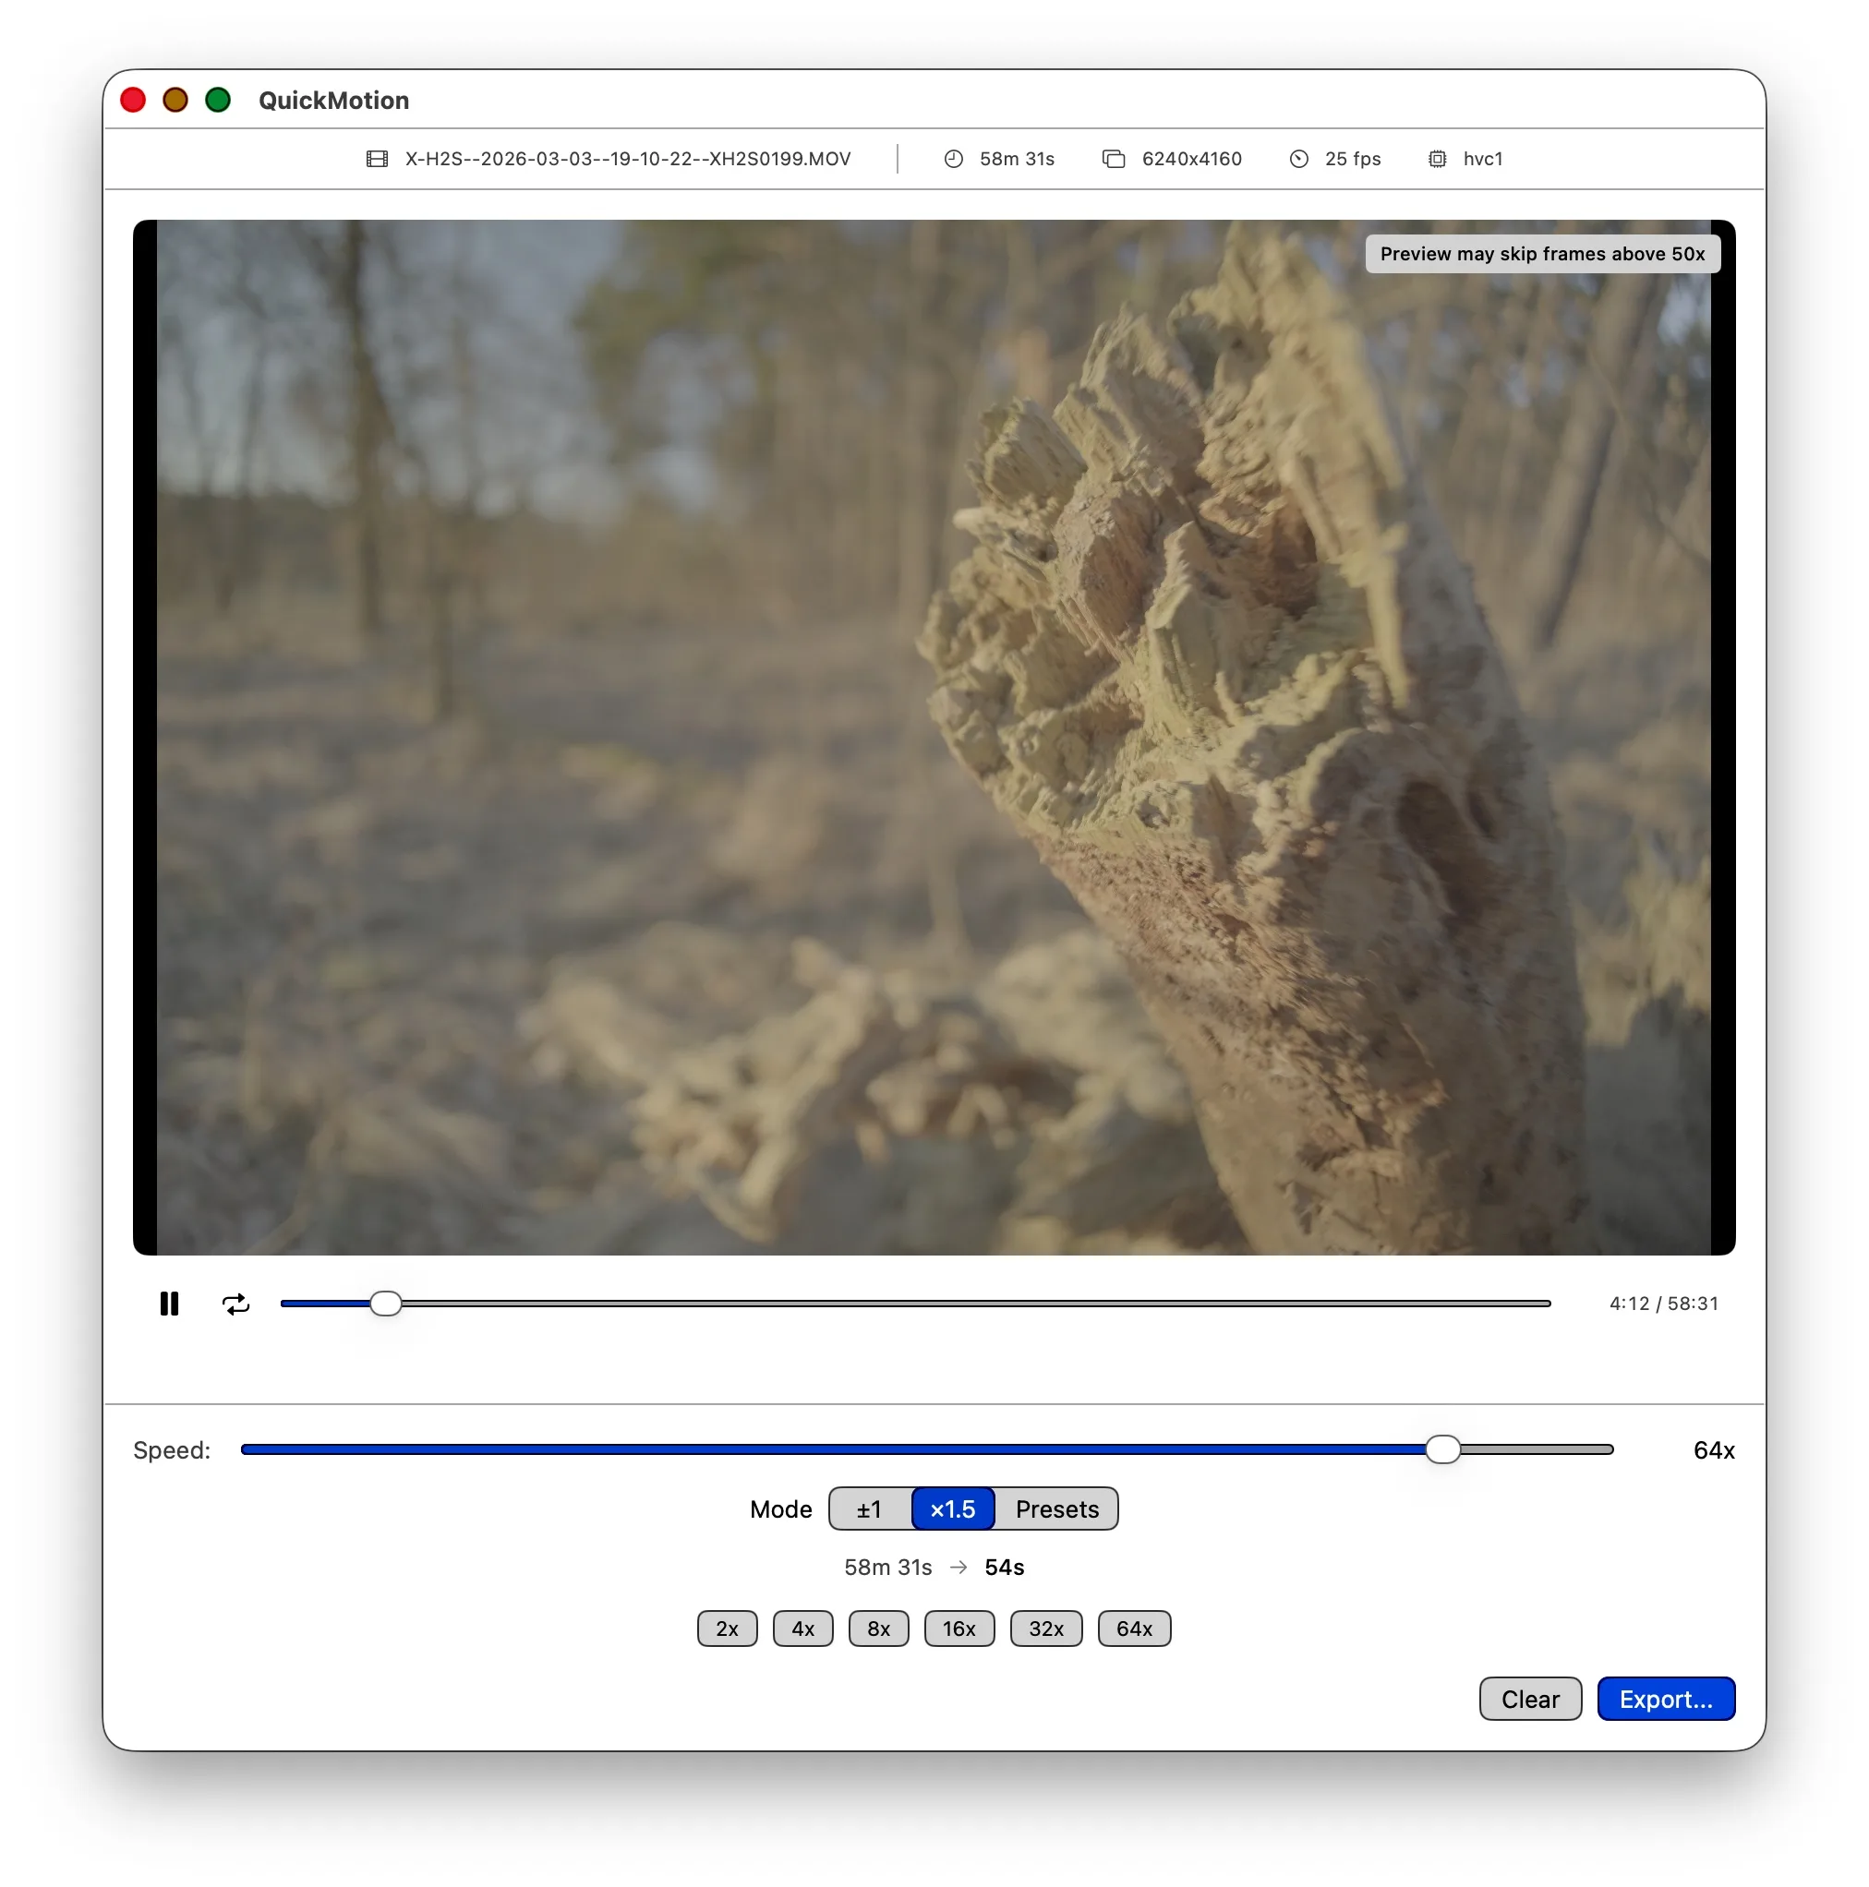
Task: Apply the 4x speed preset
Action: click(803, 1629)
